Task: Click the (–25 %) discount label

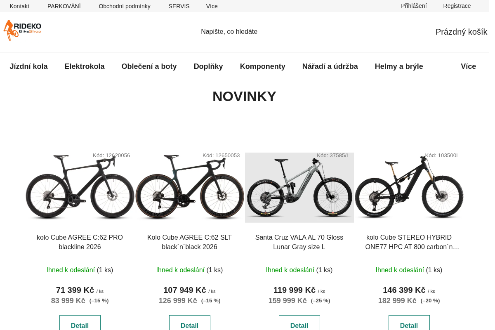Action: (321, 301)
